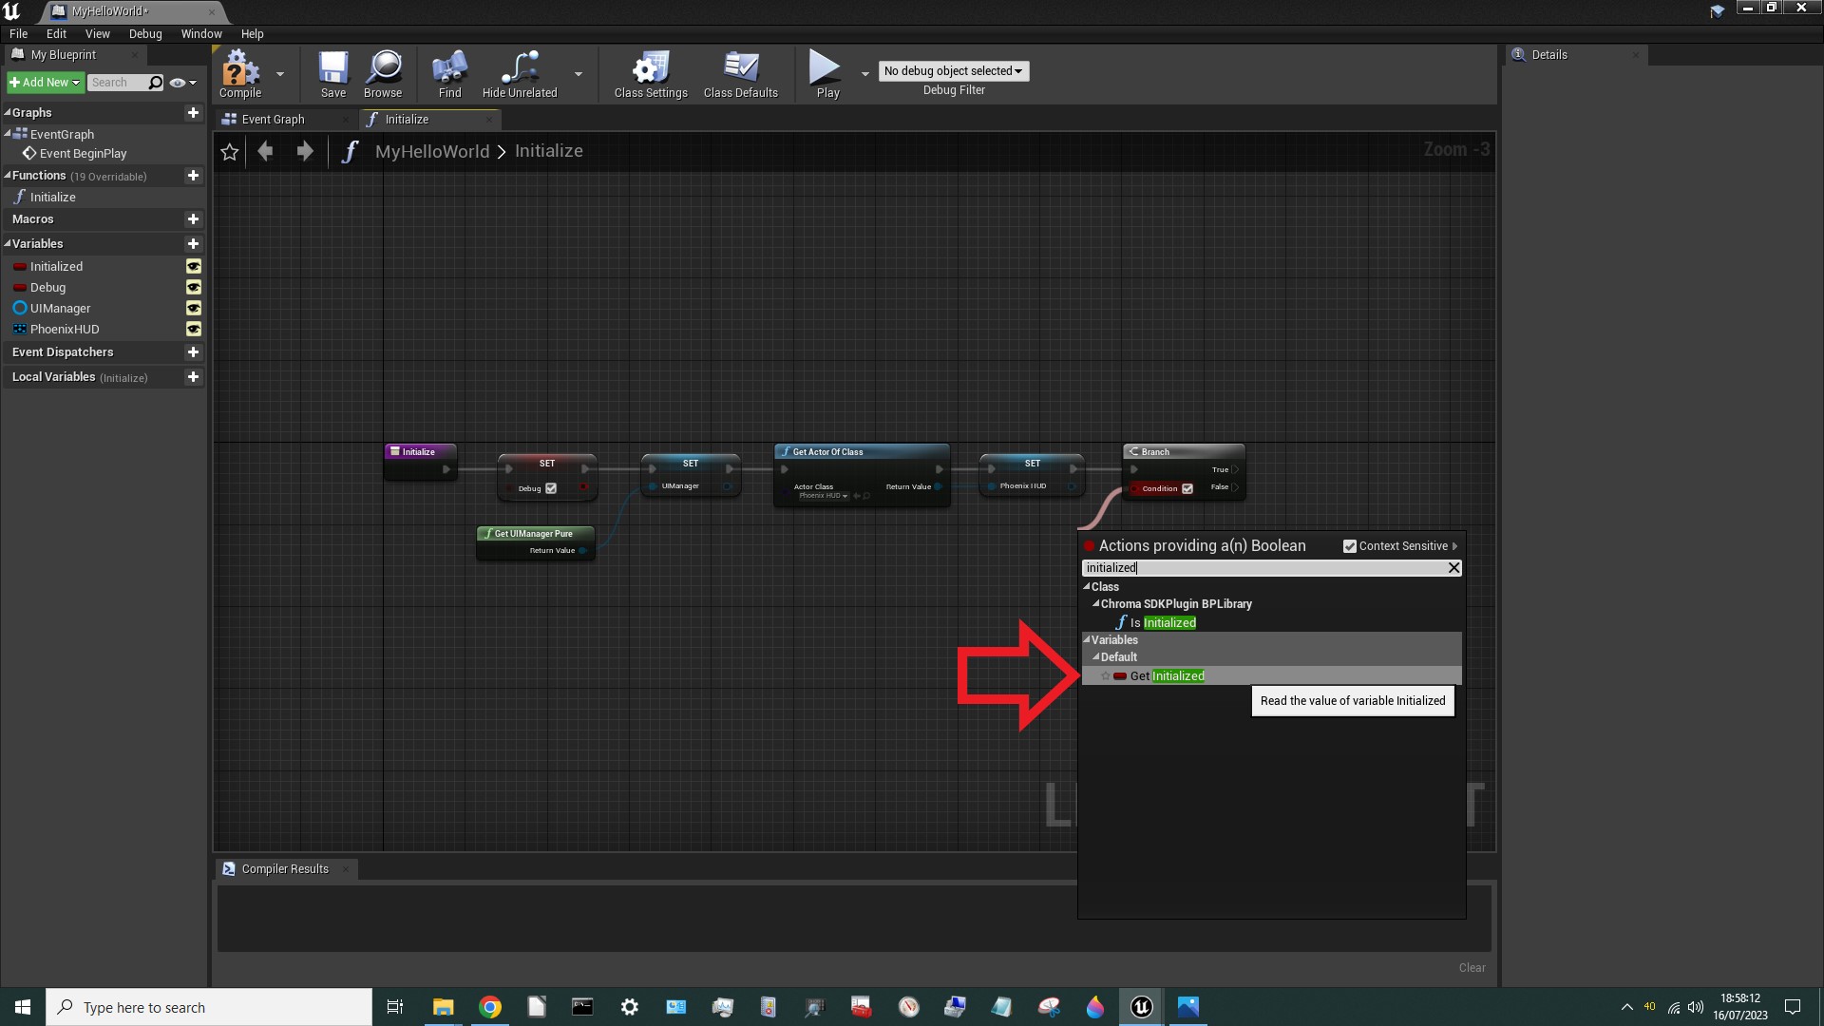The height and width of the screenshot is (1026, 1824).
Task: Open the View menu
Action: 98,33
